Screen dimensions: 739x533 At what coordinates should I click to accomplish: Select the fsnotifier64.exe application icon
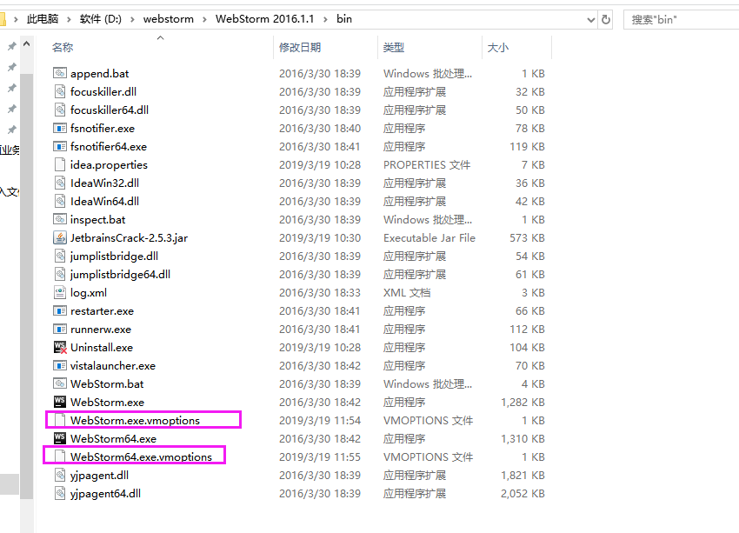pos(60,147)
